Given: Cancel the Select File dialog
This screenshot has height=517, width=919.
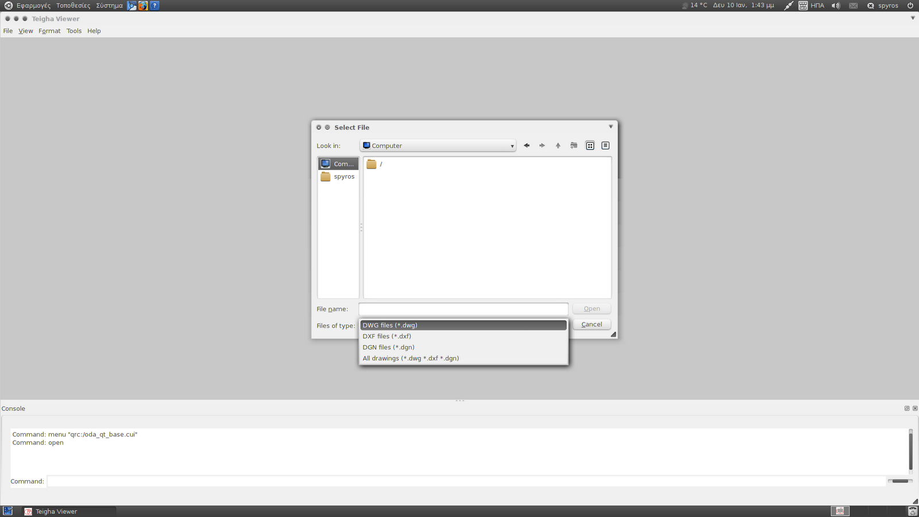Looking at the screenshot, I should pos(591,324).
